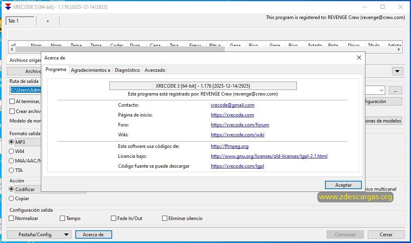The height and width of the screenshot is (243, 411).
Task: Toggle the Crear archivo checkbox
Action: [12, 111]
